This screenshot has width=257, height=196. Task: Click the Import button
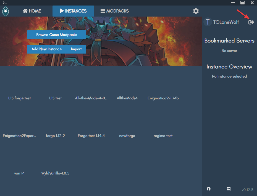click(76, 49)
